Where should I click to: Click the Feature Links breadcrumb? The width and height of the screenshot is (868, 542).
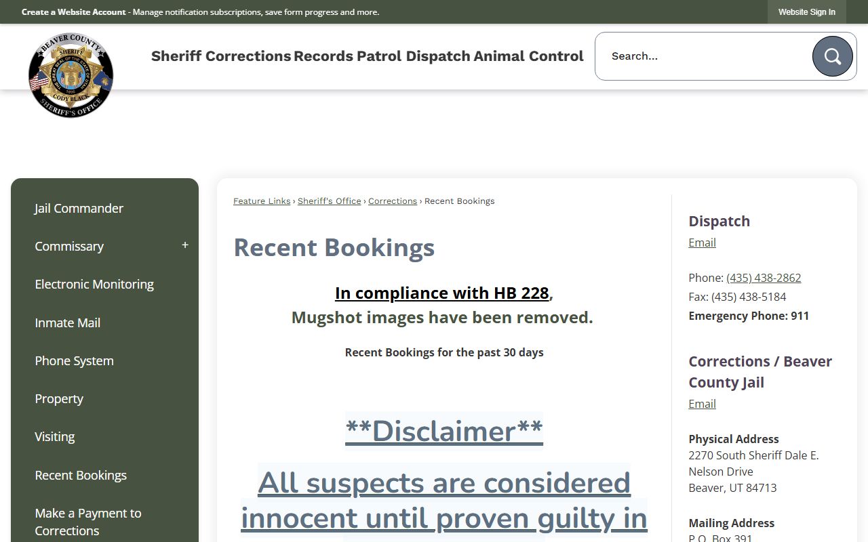point(262,201)
